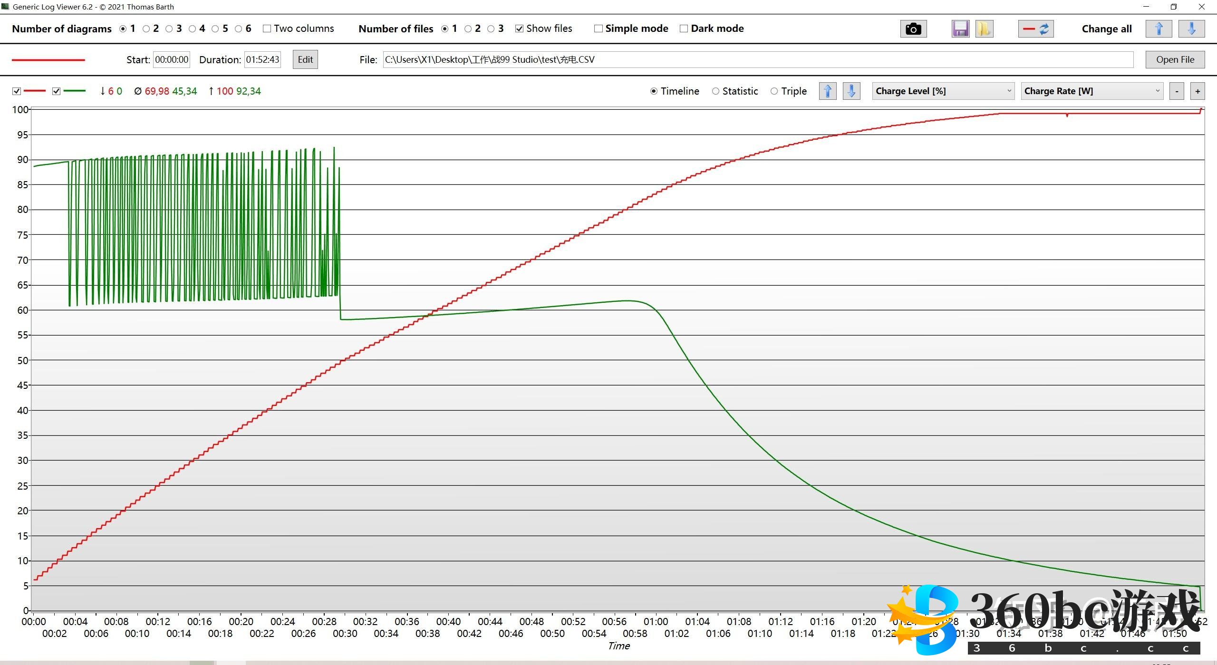Click Change all blue down arrow

(1191, 29)
